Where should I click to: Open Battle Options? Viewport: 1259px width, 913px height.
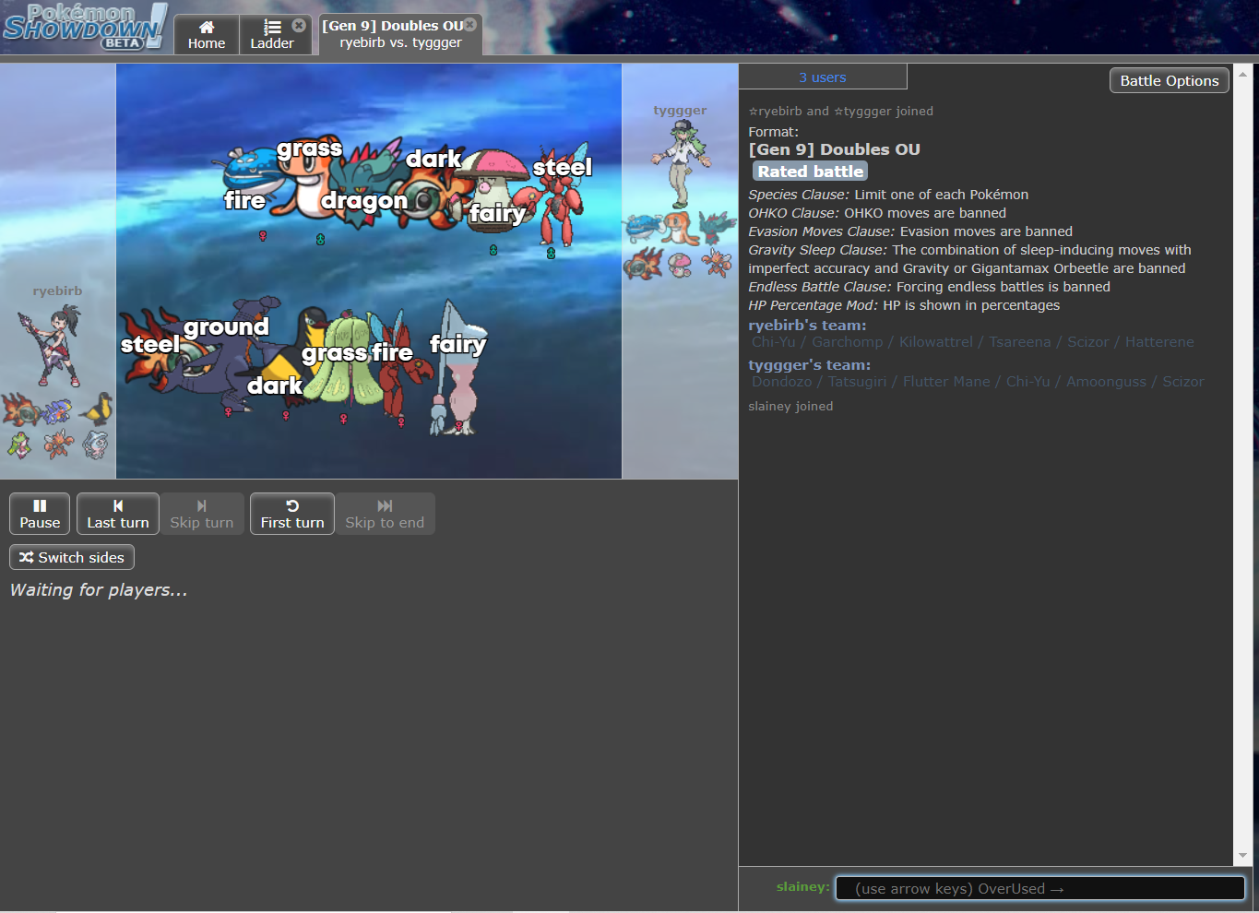pyautogui.click(x=1170, y=80)
